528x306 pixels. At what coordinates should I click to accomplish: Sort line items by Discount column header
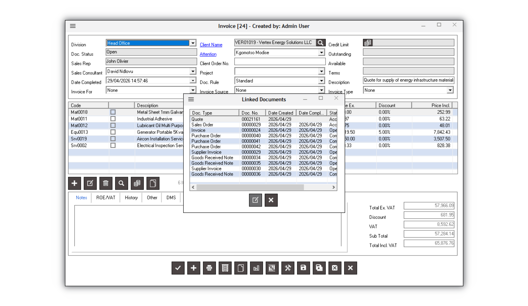click(x=394, y=105)
